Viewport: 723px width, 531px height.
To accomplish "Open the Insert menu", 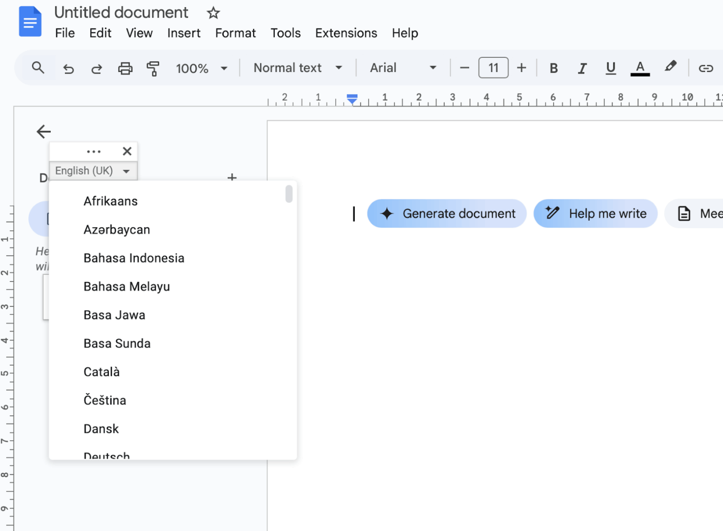I will [184, 33].
